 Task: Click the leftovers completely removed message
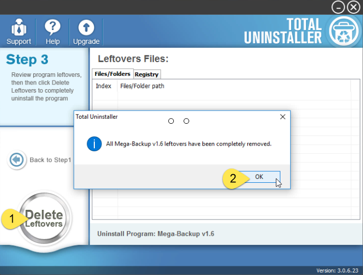pos(189,144)
